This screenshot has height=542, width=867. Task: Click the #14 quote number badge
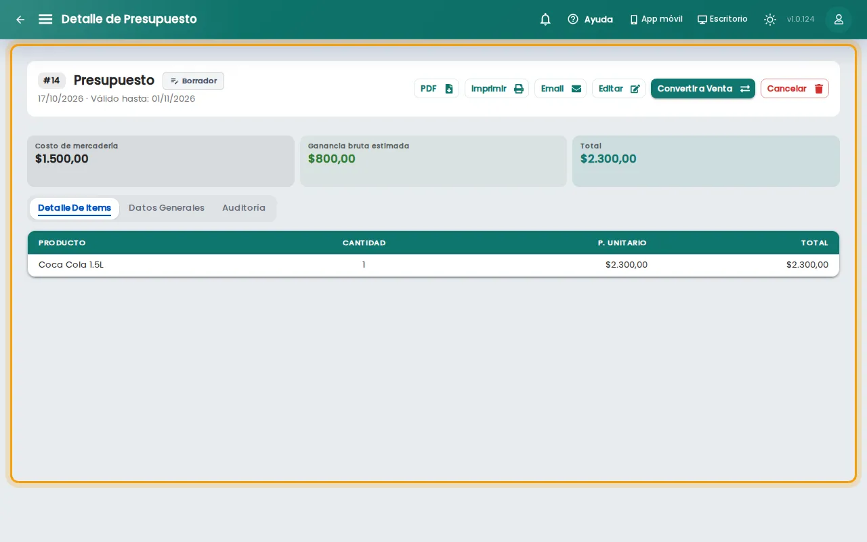(x=51, y=81)
